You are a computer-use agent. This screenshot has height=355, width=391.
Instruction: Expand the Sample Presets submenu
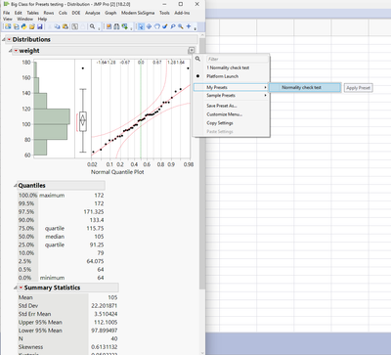(x=231, y=96)
